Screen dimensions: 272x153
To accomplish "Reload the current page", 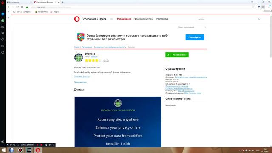I will [x=17, y=7].
